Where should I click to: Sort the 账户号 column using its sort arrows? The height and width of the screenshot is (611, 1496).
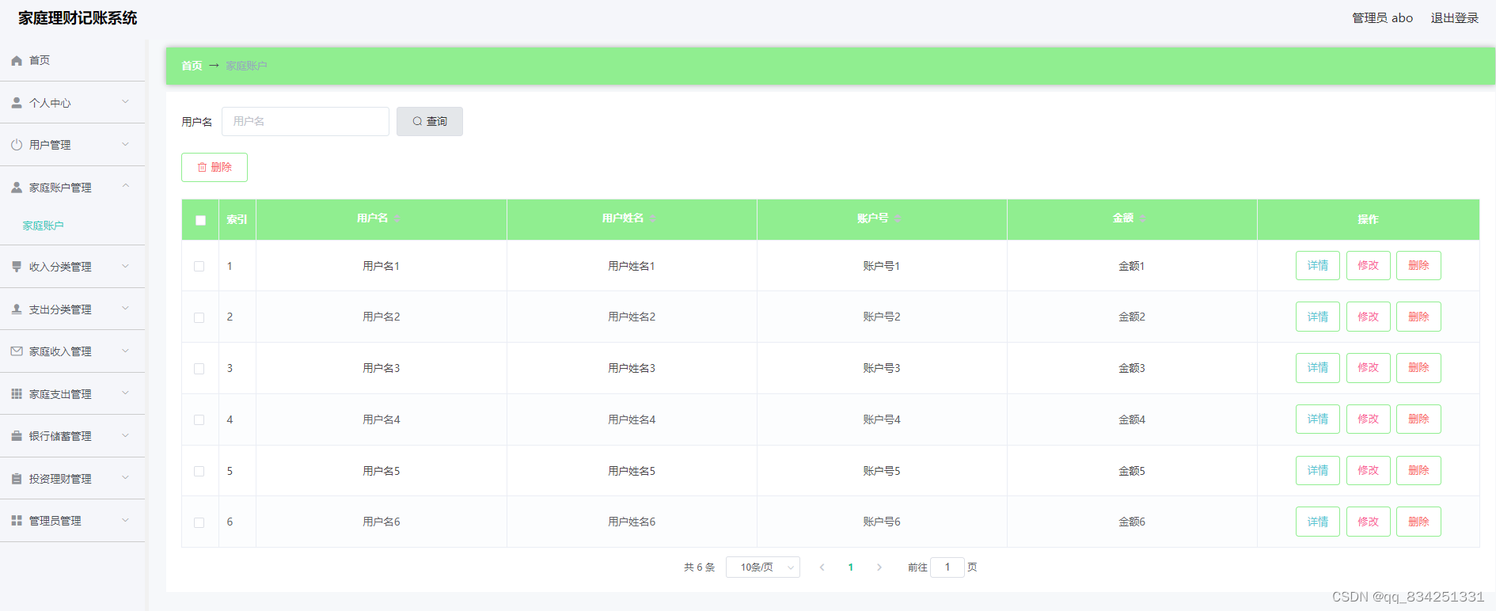[898, 218]
